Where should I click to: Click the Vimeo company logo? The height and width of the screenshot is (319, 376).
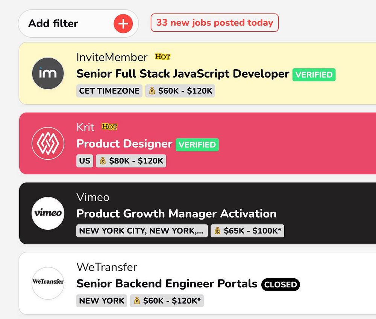48,213
